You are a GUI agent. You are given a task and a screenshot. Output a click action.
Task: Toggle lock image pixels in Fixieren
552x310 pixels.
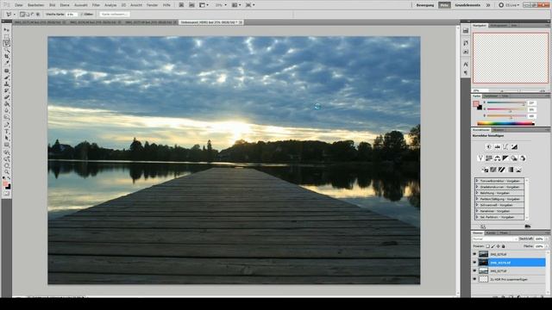tap(492, 246)
